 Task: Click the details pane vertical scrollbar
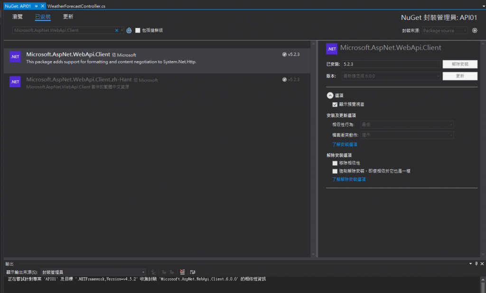[483, 149]
